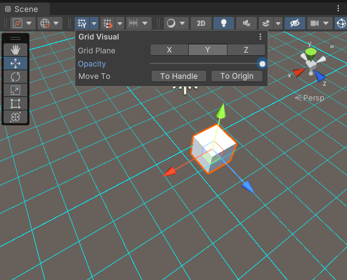The image size is (347, 280).
Task: Open scene effects dropdown arrow
Action: coord(278,23)
